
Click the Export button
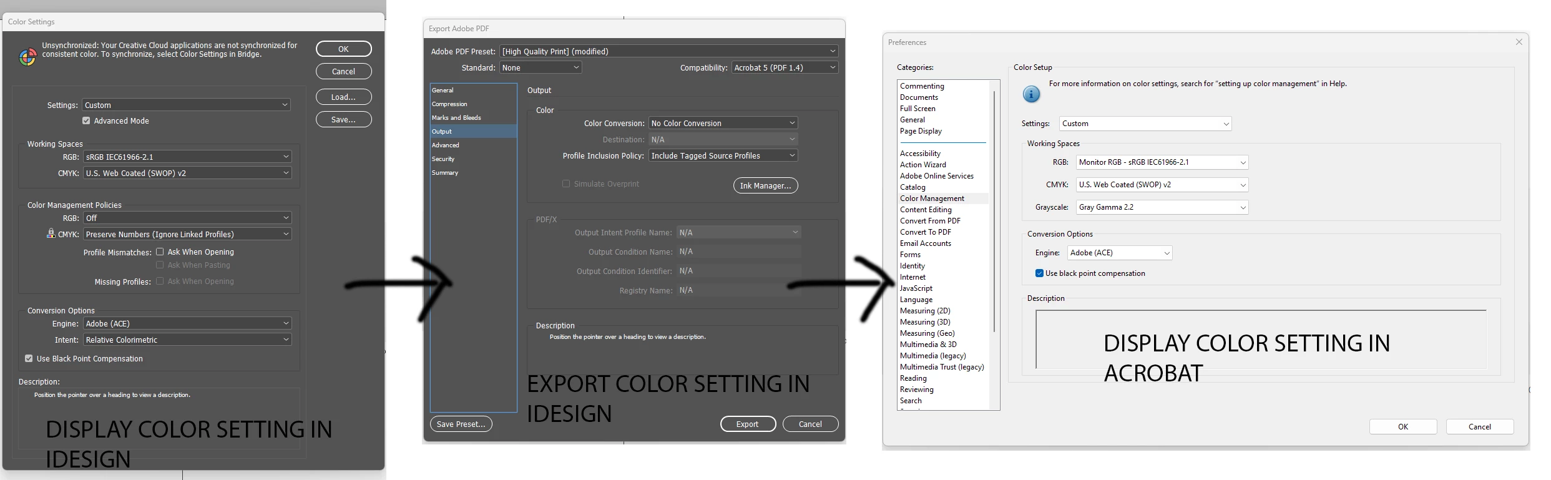coord(748,424)
